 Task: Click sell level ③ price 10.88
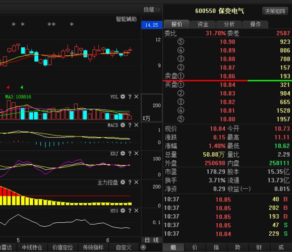click(x=227, y=59)
